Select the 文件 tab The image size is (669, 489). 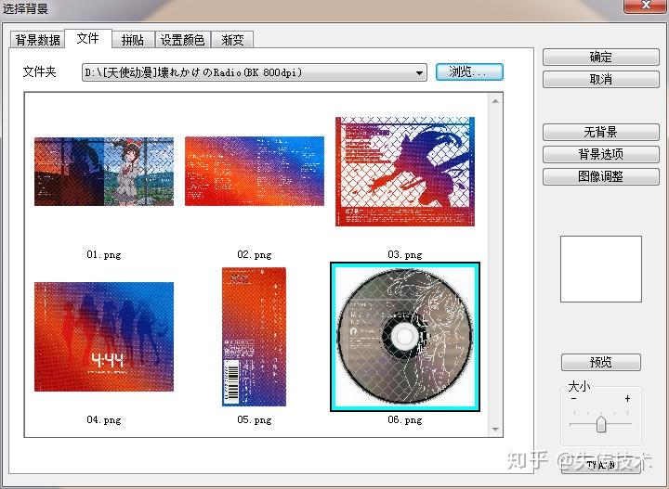[x=88, y=38]
